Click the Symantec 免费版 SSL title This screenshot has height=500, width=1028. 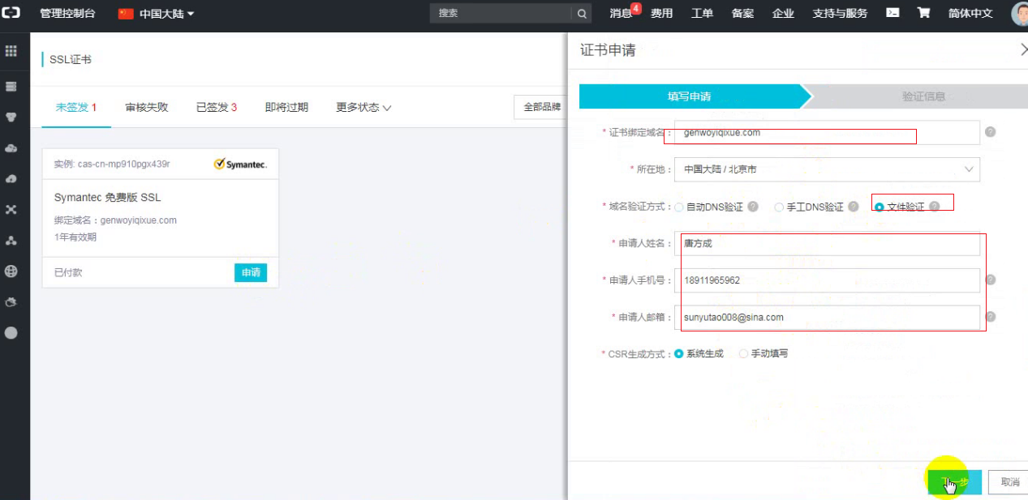108,198
